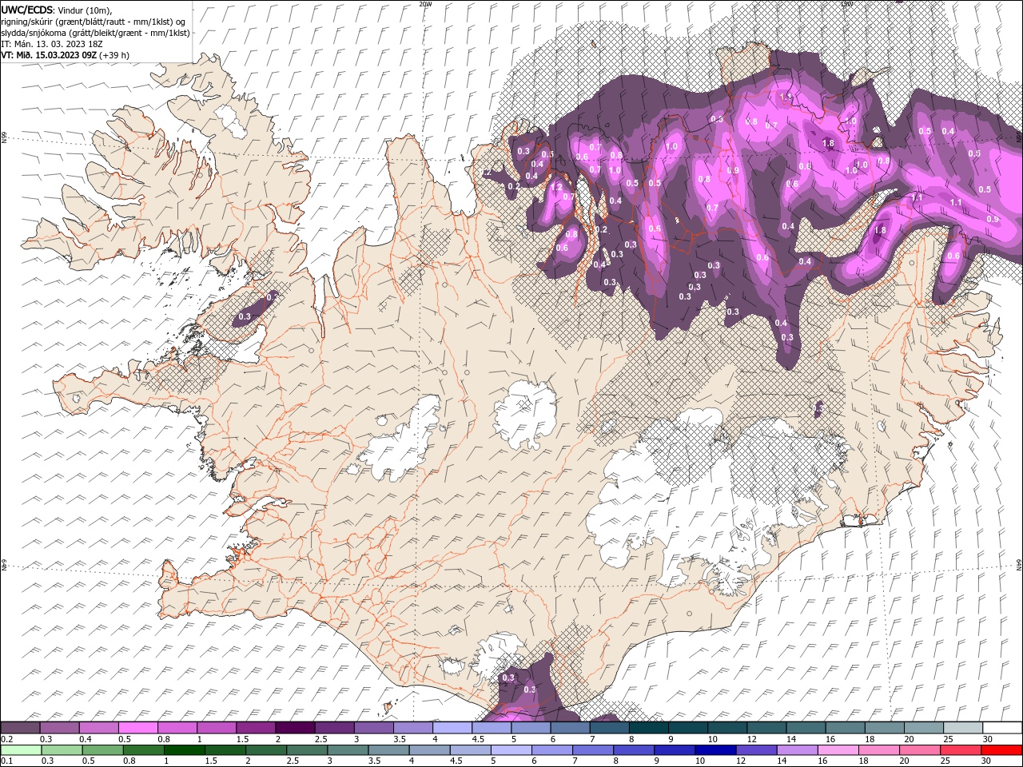This screenshot has height=767, width=1023.
Task: Click the darkest purple 2 snow legend swatch
Action: click(295, 728)
